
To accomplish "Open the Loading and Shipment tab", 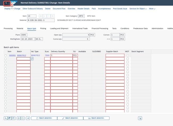I will click(59, 28).
